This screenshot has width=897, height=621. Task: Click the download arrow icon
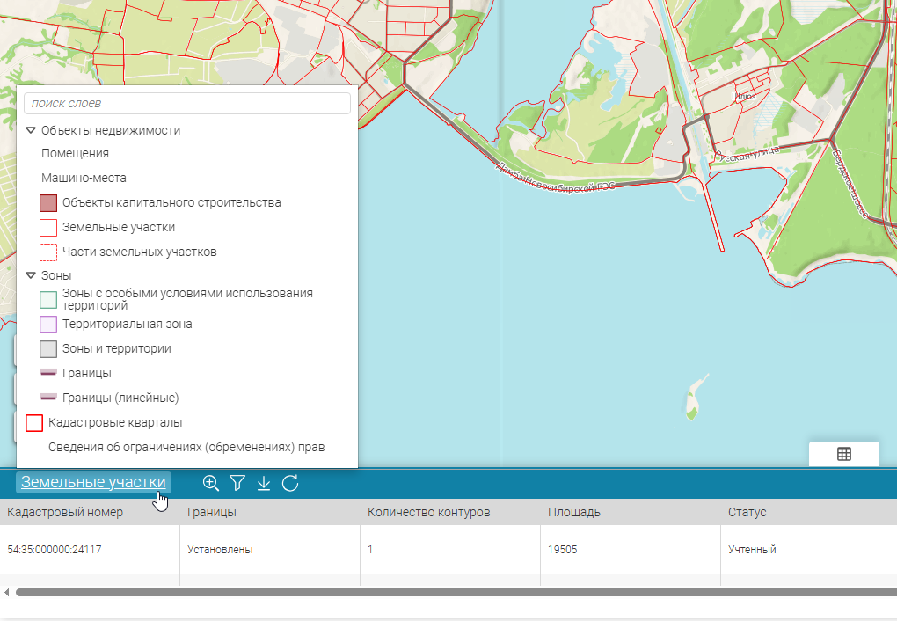click(x=263, y=482)
